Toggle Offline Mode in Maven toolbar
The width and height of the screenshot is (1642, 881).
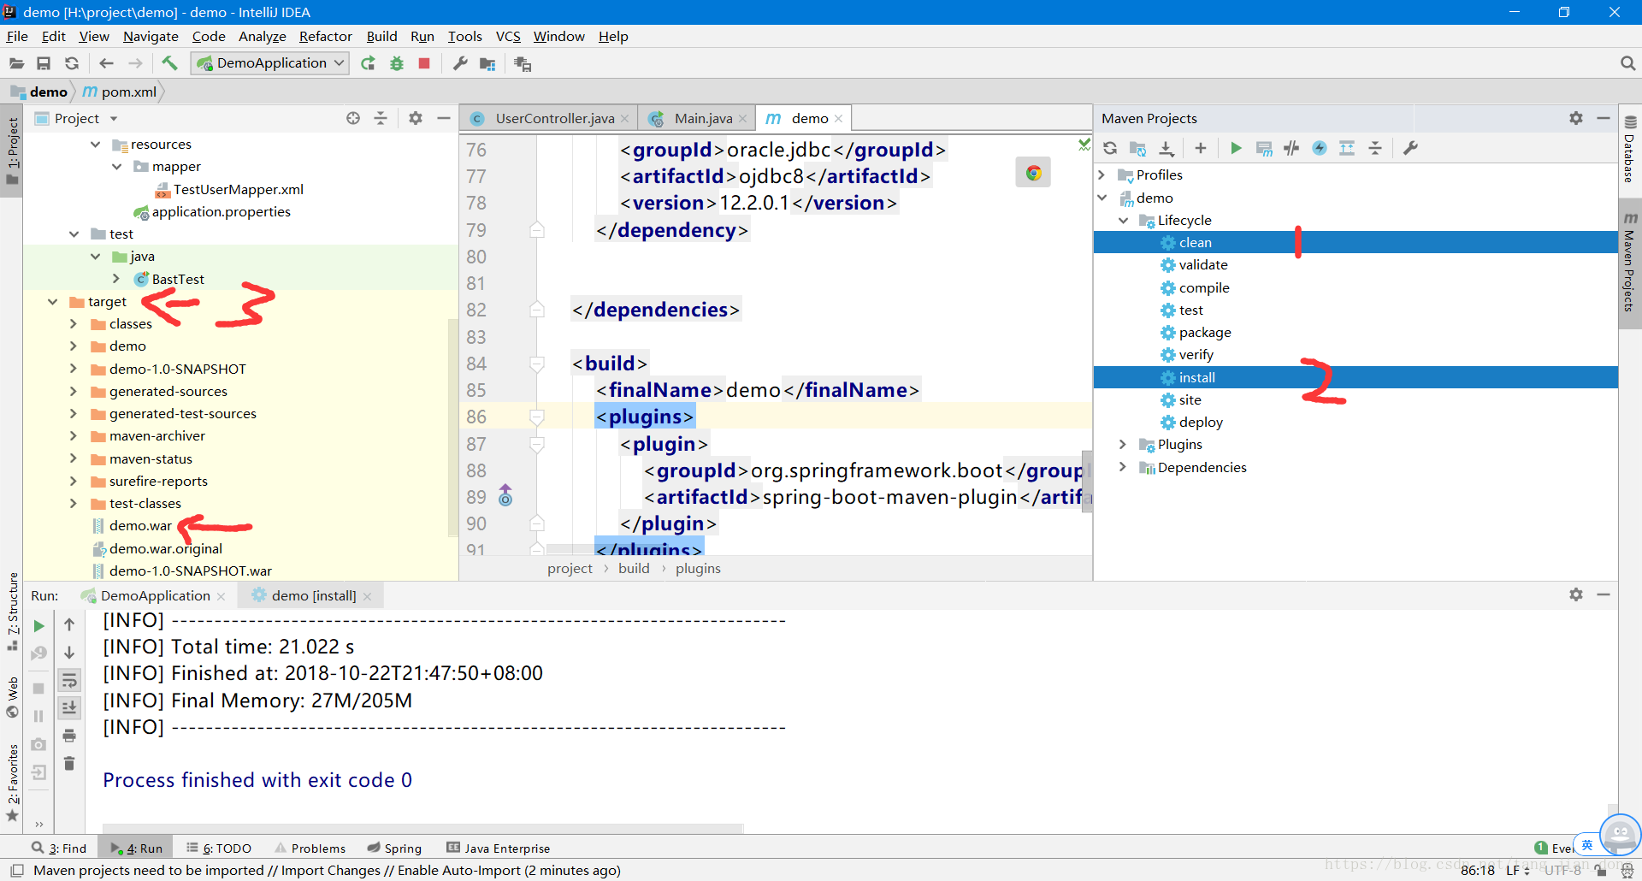click(x=1291, y=148)
